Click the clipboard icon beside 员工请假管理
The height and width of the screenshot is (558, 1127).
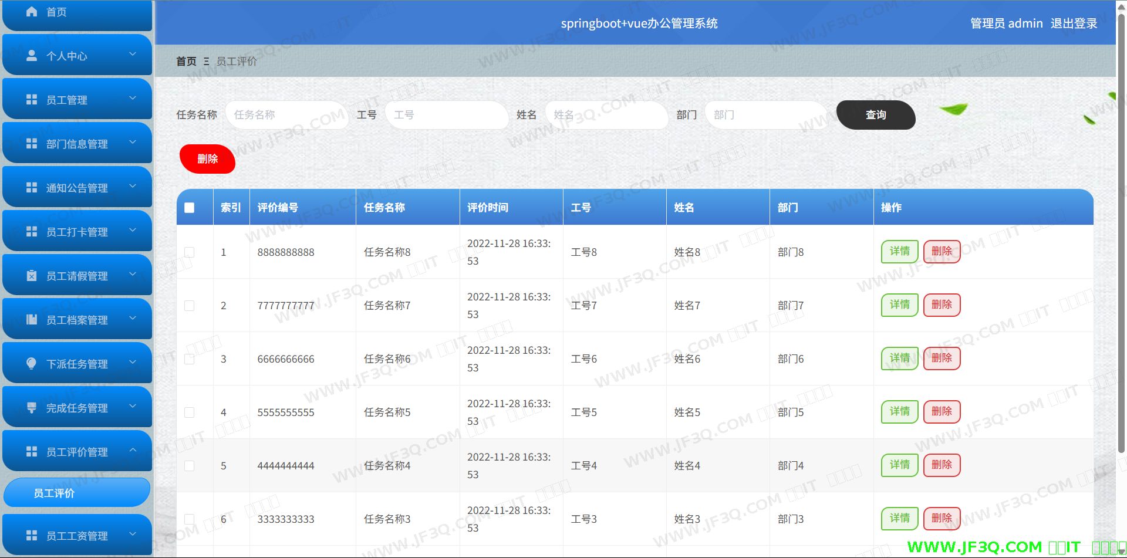point(32,276)
